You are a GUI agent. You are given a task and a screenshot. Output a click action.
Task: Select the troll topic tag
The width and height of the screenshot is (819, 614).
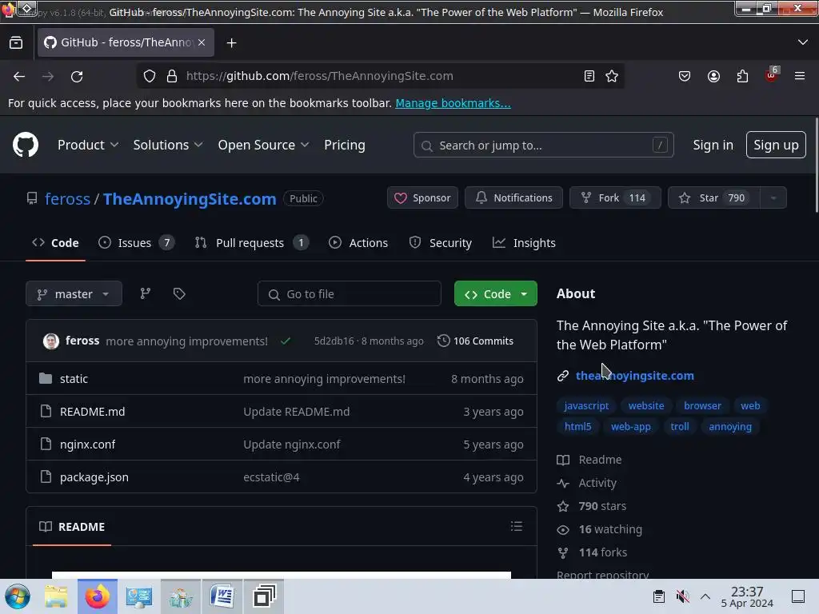[x=680, y=427]
